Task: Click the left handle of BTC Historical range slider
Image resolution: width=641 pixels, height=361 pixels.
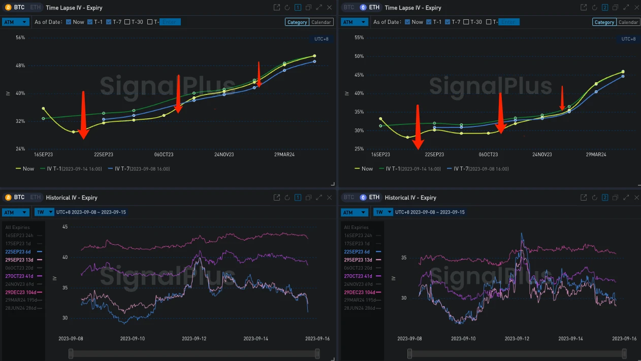Action: coord(71,353)
